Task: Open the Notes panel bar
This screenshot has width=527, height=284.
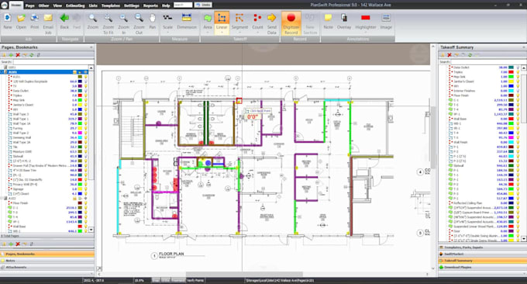Action: click(47, 261)
